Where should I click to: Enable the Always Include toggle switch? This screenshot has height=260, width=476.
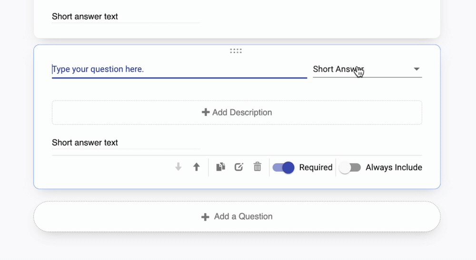point(350,167)
